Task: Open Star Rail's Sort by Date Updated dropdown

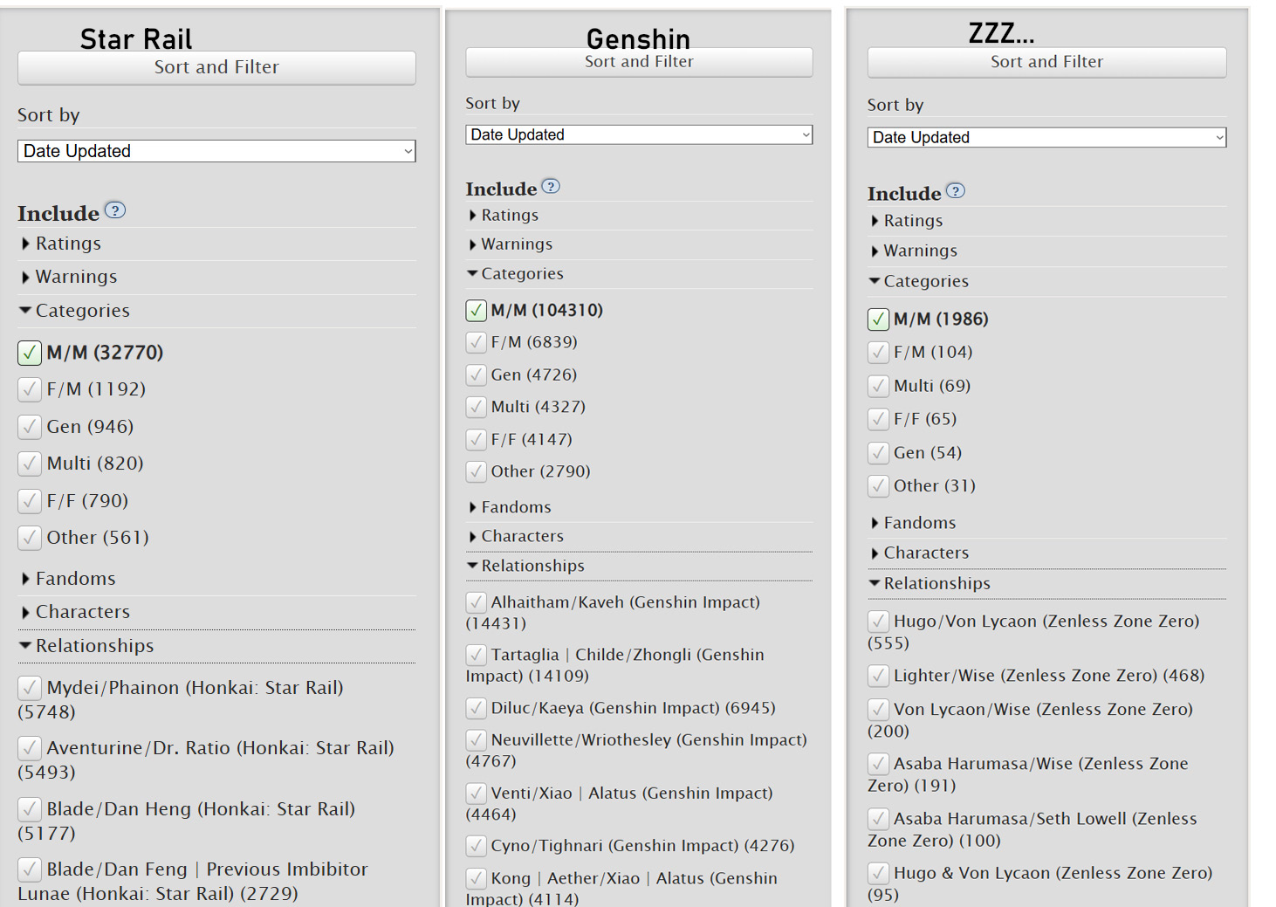Action: tap(216, 151)
